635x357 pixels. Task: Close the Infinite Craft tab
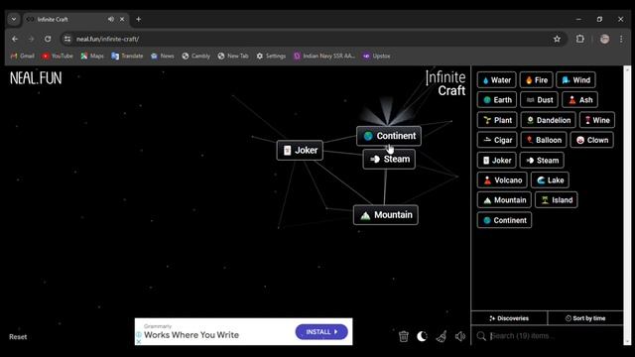pos(122,19)
